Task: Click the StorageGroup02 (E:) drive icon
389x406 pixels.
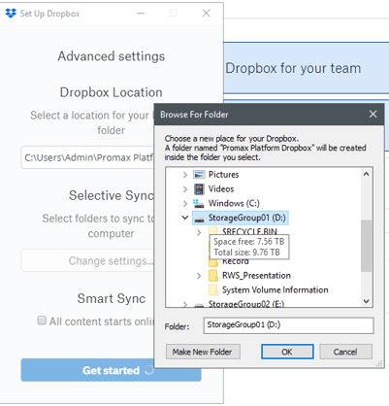Action: click(x=199, y=305)
